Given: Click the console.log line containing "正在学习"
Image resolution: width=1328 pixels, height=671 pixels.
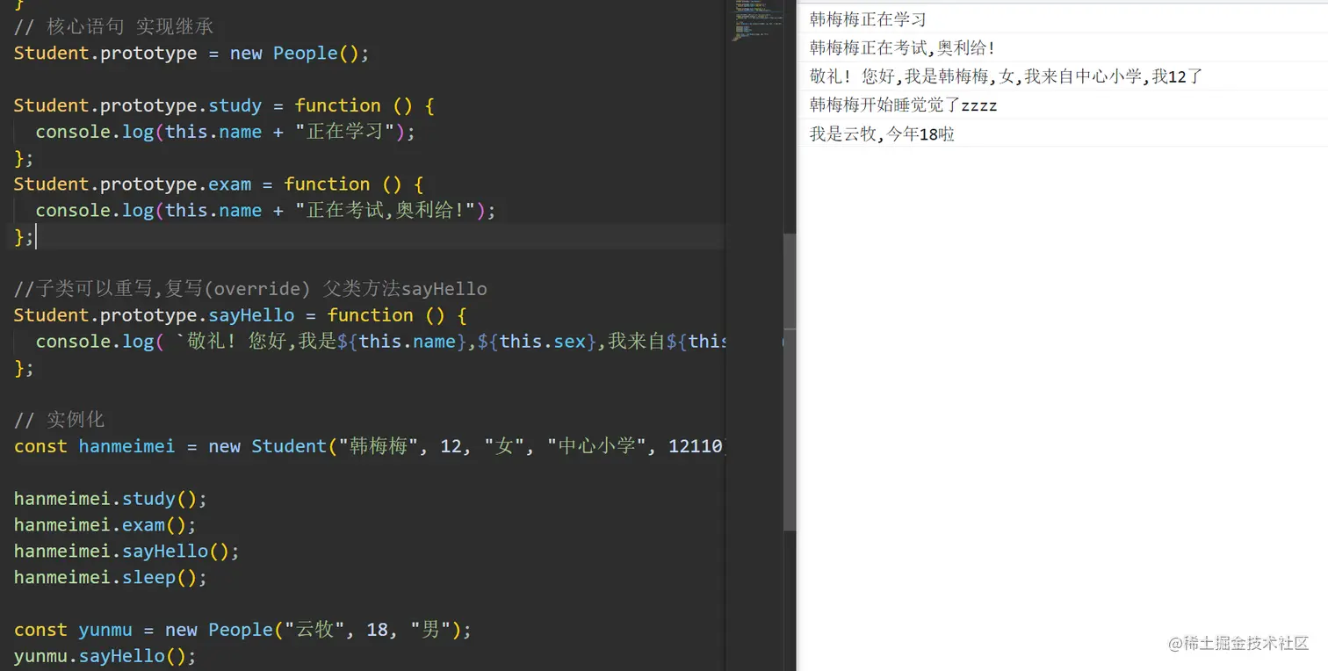Looking at the screenshot, I should point(225,132).
